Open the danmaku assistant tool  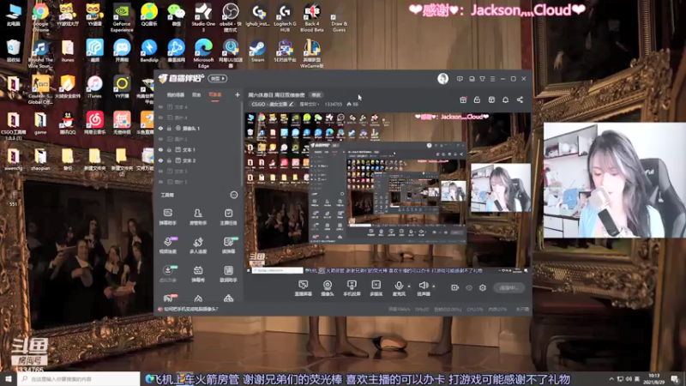pyautogui.click(x=167, y=217)
